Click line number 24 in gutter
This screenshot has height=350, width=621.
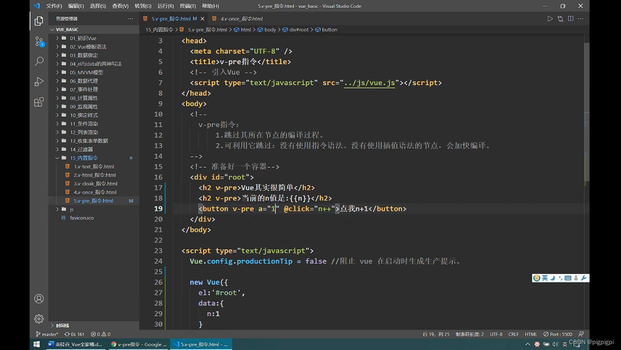[x=158, y=261]
